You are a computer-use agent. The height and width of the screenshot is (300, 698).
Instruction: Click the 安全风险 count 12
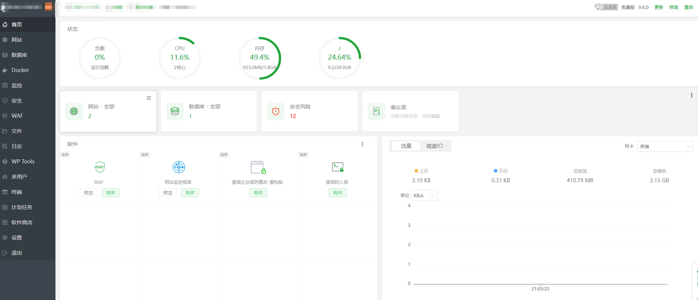click(x=293, y=116)
